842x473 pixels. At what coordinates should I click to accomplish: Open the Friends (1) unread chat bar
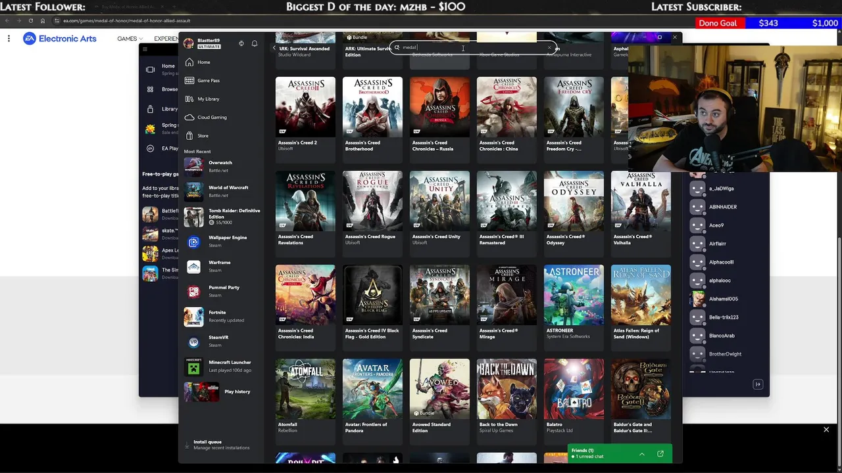[620, 453]
